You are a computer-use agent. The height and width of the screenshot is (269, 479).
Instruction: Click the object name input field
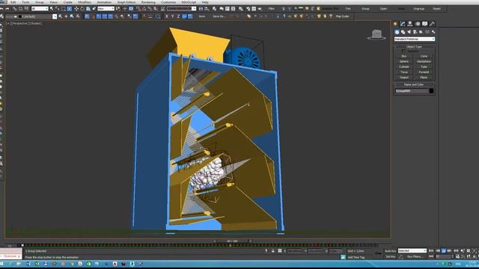tap(412, 91)
